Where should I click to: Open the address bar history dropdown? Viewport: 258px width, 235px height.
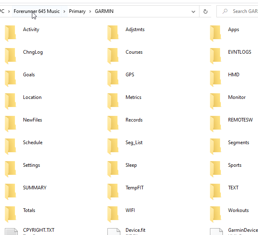[193, 12]
